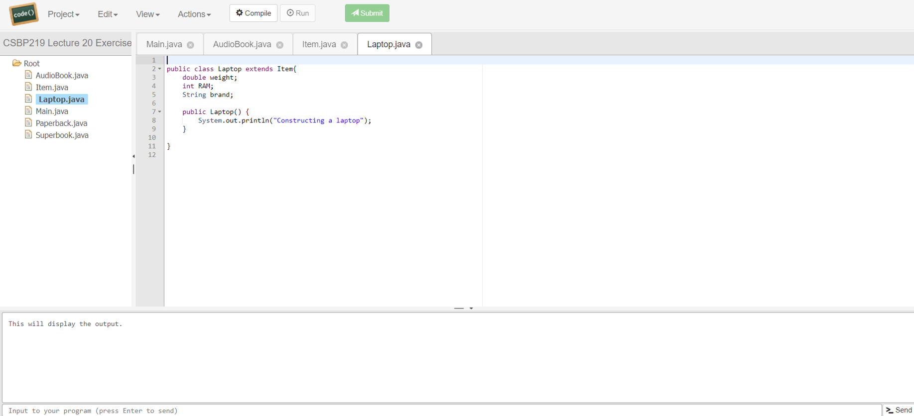Open the Project menu
This screenshot has width=914, height=416.
pyautogui.click(x=64, y=14)
